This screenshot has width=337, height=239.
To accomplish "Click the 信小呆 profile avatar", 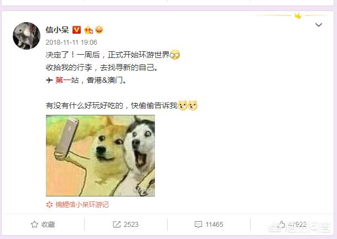I will click(27, 35).
